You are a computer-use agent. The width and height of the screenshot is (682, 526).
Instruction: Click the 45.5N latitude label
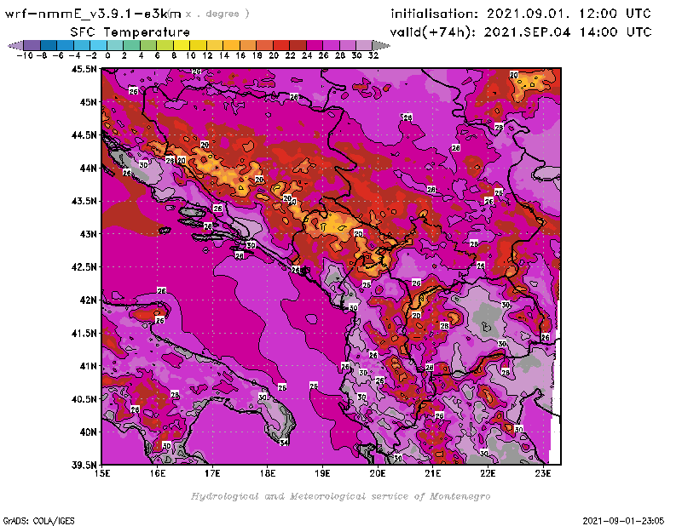pyautogui.click(x=84, y=69)
